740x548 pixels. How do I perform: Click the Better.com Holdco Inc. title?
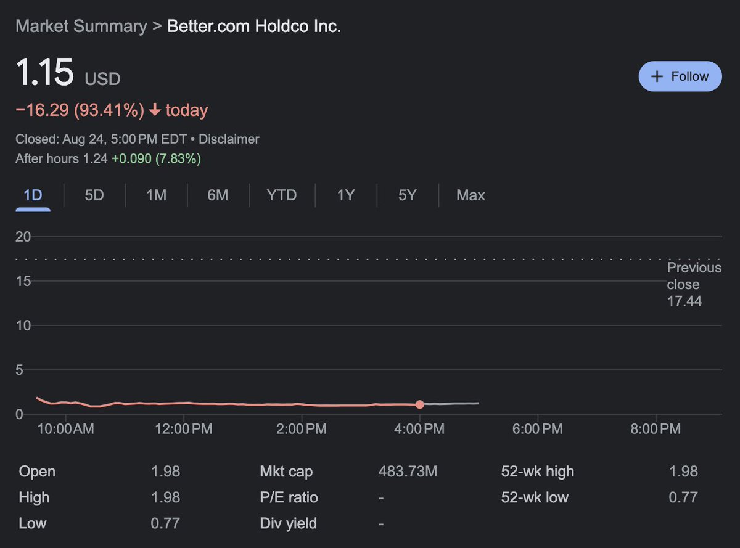click(x=254, y=27)
